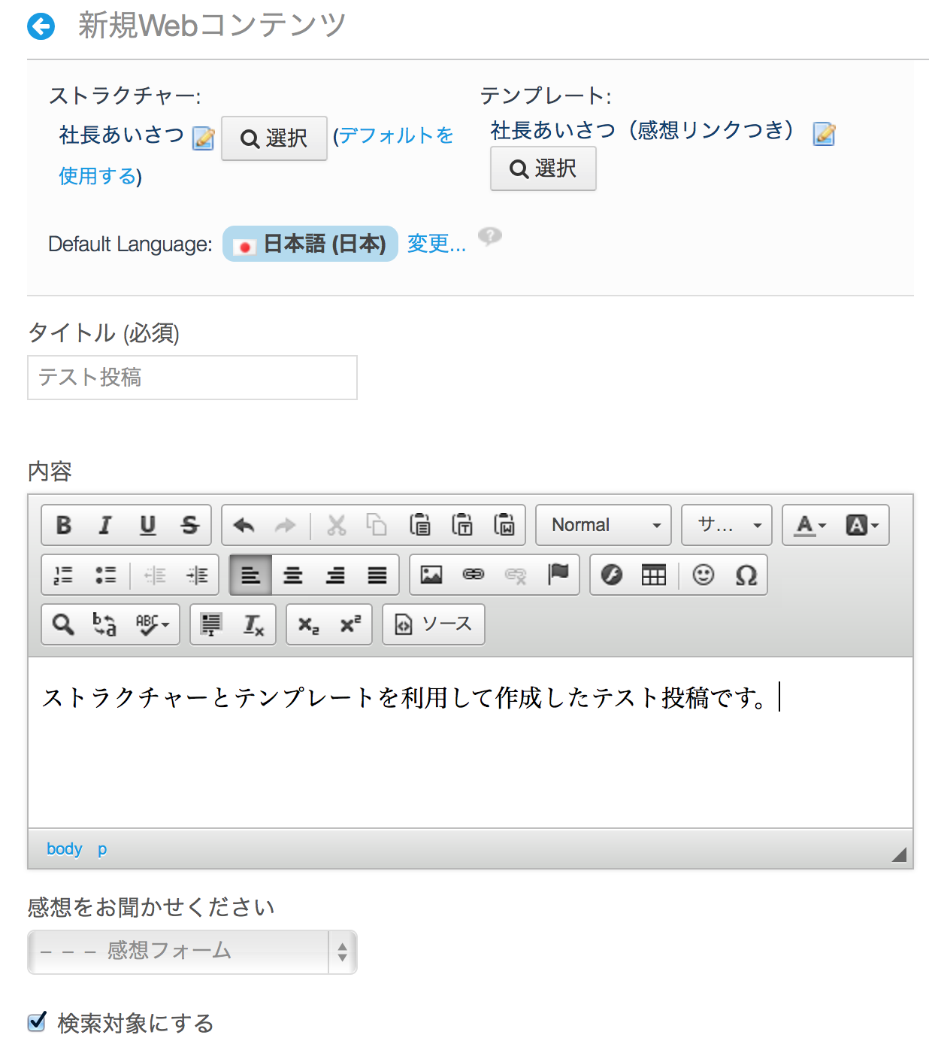Viewport: 929px width, 1041px height.
Task: Toggle the 検索対象にする checkbox
Action: (x=37, y=1021)
